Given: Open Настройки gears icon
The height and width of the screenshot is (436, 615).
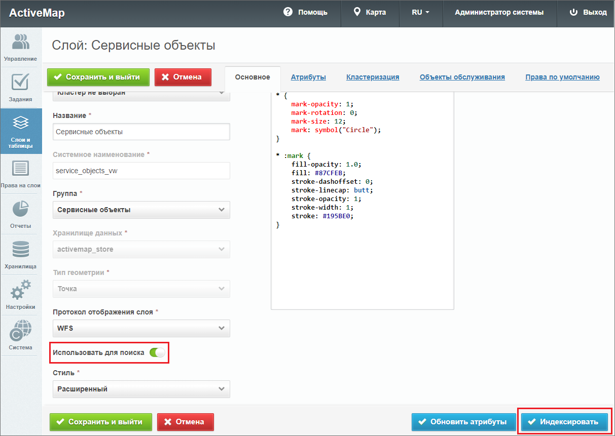Looking at the screenshot, I should click(20, 290).
